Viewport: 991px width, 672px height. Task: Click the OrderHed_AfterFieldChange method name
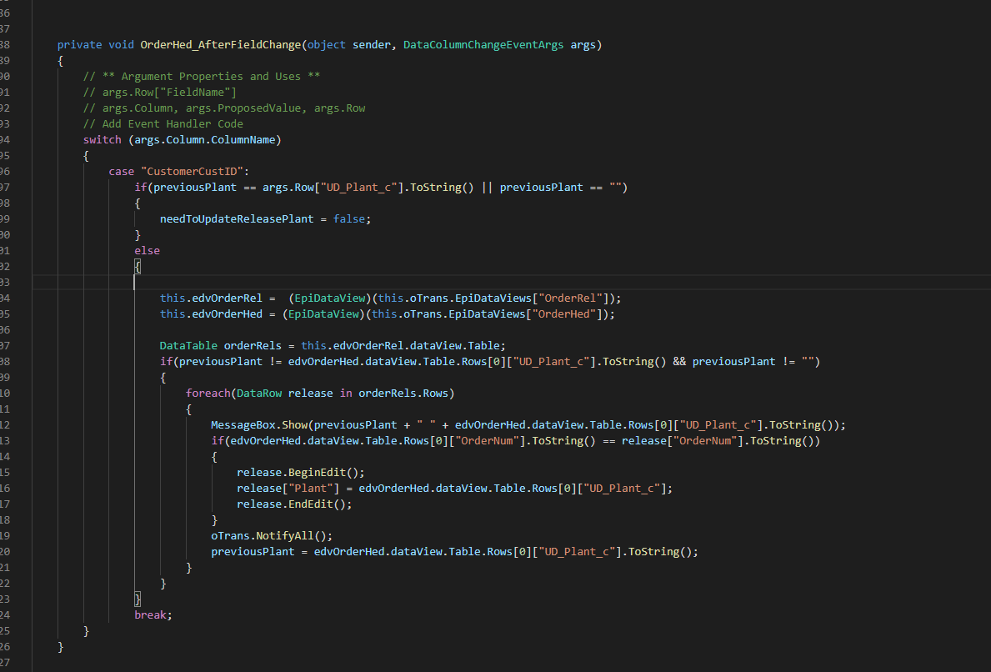coord(221,45)
